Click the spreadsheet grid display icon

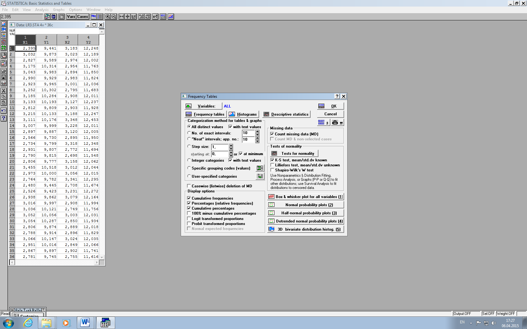point(100,17)
